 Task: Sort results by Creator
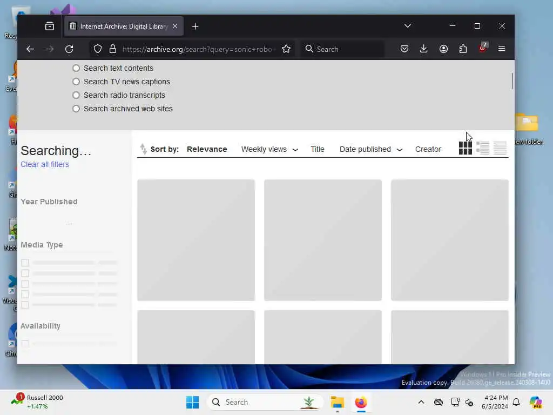pyautogui.click(x=428, y=149)
